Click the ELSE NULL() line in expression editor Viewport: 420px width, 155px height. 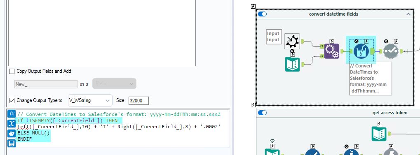pos(33,133)
